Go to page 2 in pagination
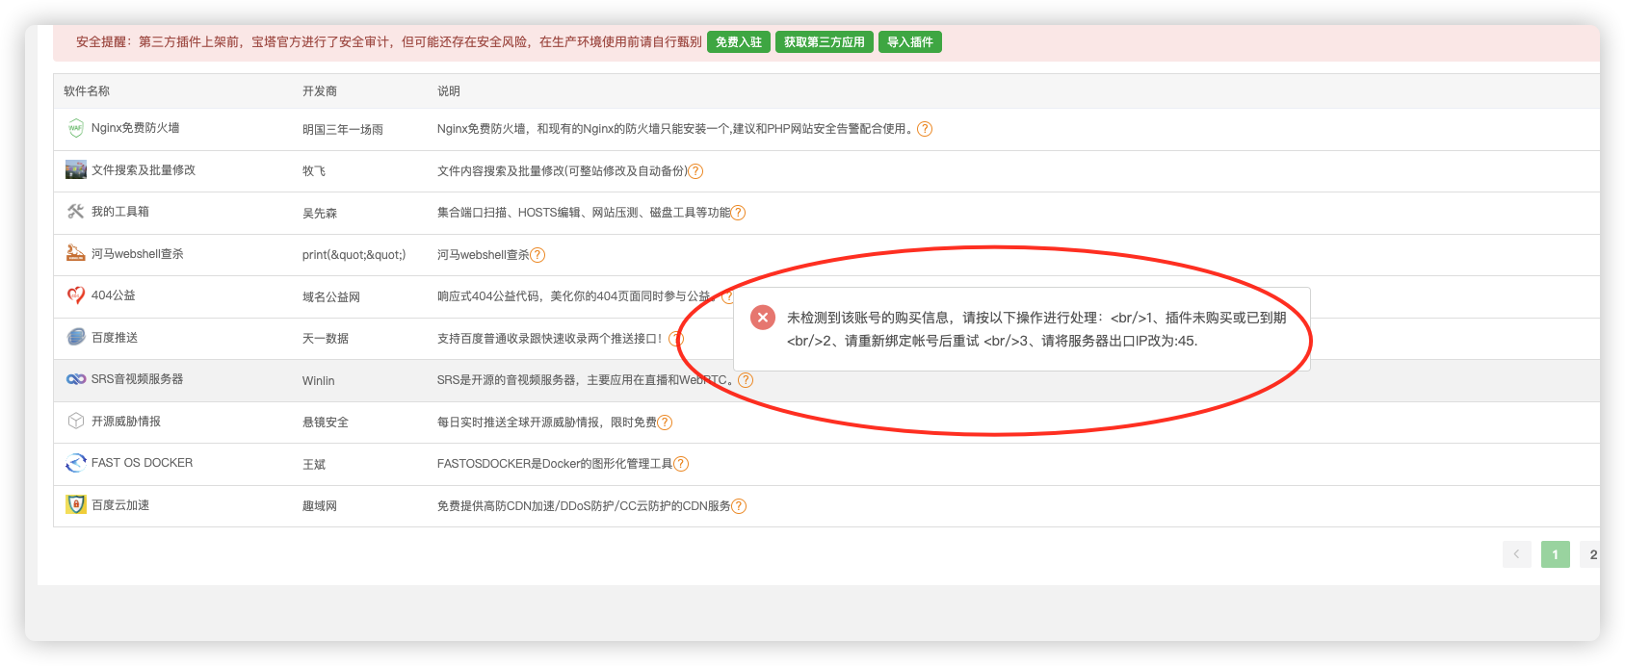Viewport: 1625px width, 666px height. [x=1592, y=554]
